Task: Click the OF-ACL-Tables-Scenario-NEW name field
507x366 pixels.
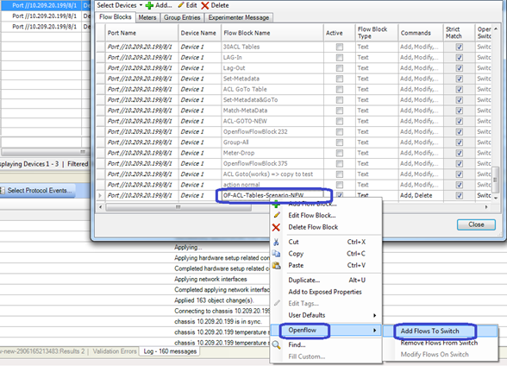Action: pos(272,195)
